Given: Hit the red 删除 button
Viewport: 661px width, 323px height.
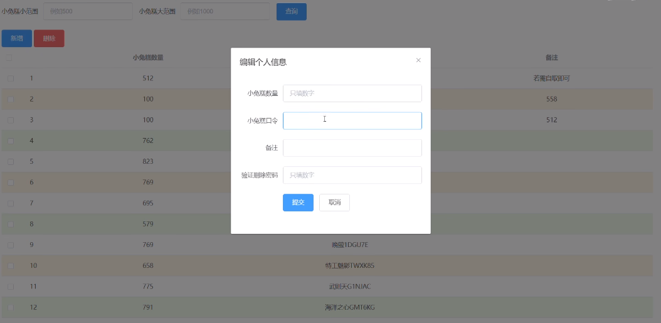Looking at the screenshot, I should [x=49, y=38].
